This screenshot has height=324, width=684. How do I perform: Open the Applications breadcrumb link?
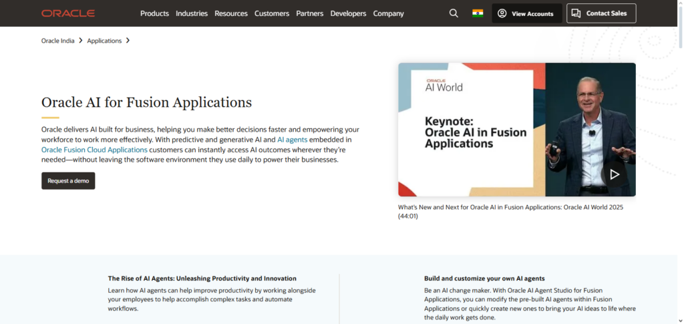point(104,41)
